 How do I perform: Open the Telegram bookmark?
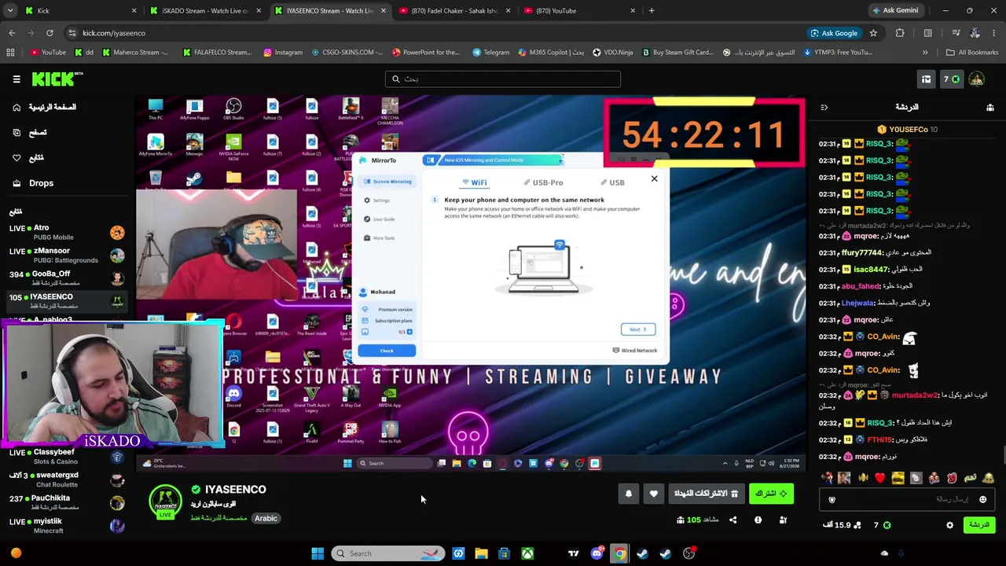click(x=490, y=53)
